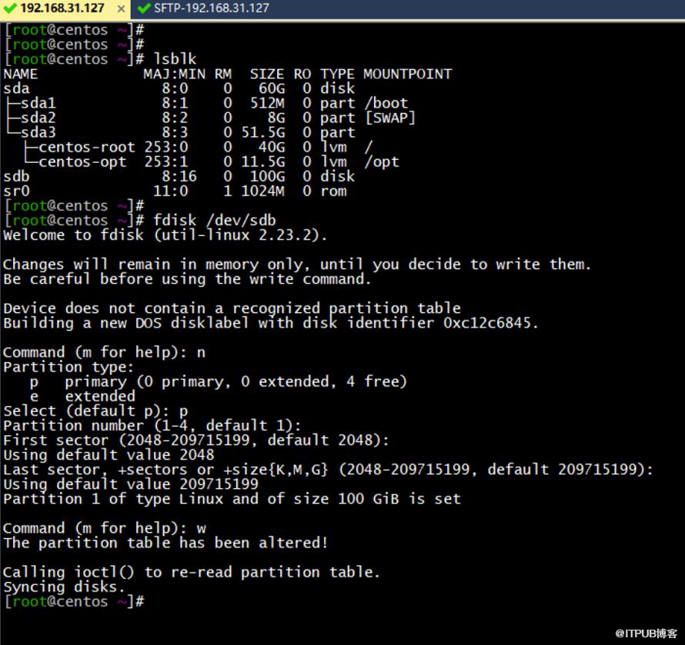Select the 192.168.31.127 terminal tab
The image size is (685, 645).
coord(62,8)
